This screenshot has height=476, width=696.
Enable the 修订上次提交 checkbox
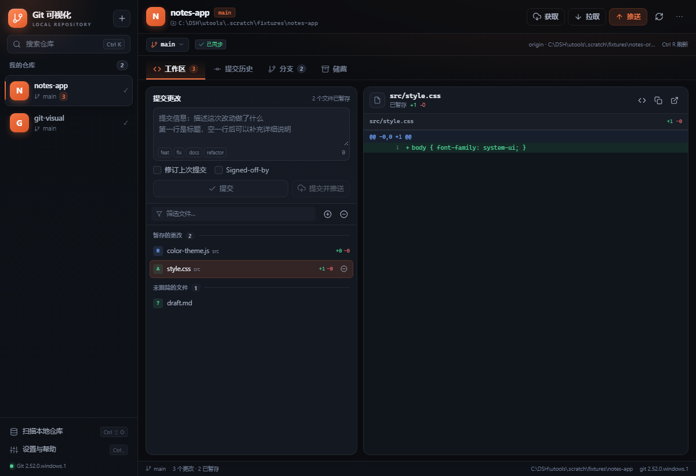pyautogui.click(x=157, y=170)
